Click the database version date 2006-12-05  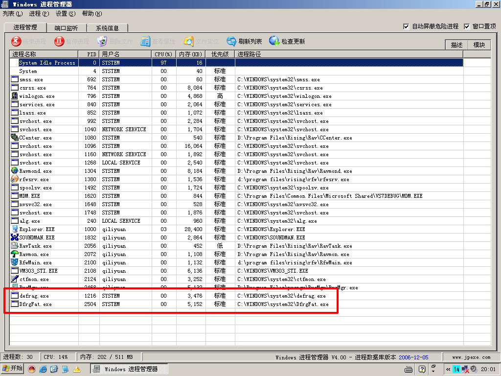pyautogui.click(x=413, y=357)
